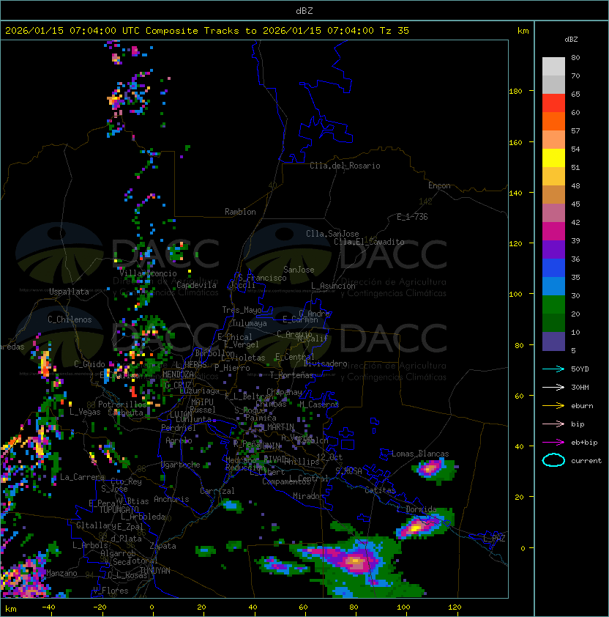This screenshot has height=617, width=609.
Task: Click the Zapata map label
Action: (x=162, y=546)
